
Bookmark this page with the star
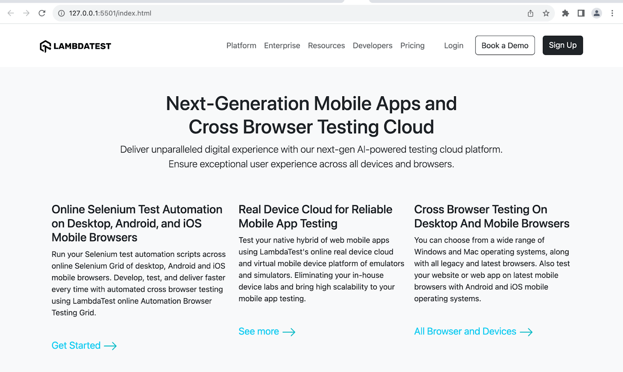point(546,13)
